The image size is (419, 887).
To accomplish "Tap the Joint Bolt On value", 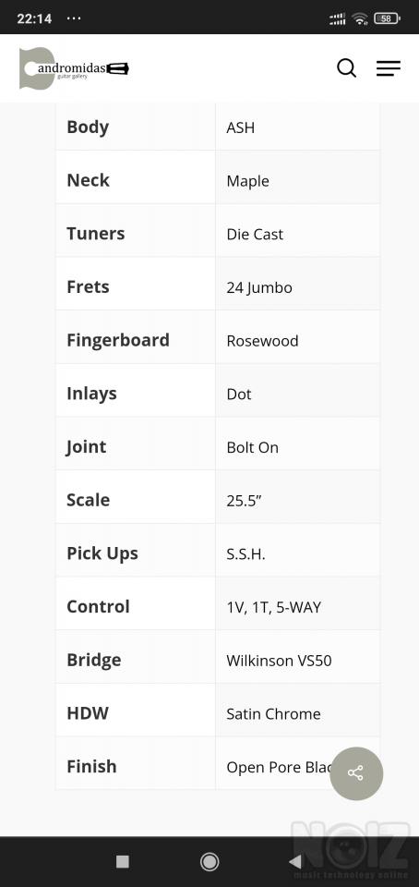I will [x=253, y=447].
